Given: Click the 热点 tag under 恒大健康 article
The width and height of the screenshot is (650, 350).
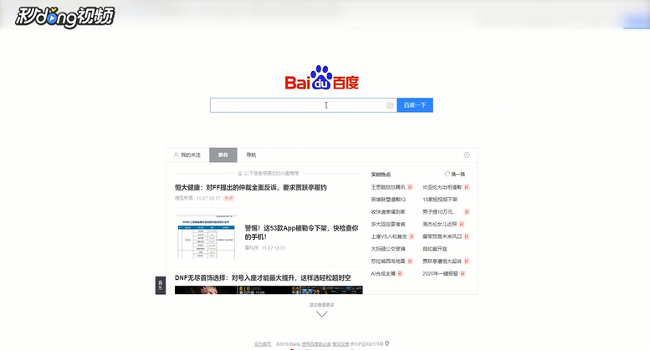Looking at the screenshot, I should coord(229,198).
